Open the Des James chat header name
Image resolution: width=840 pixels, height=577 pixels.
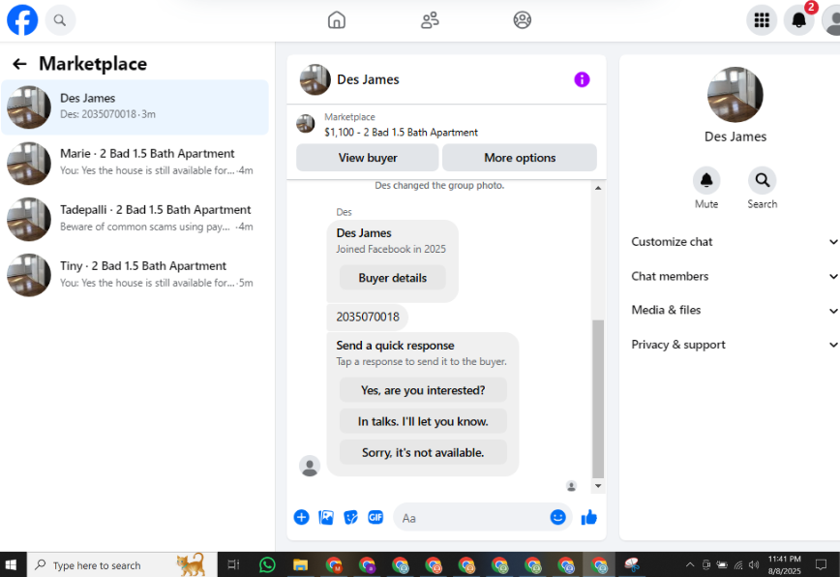pyautogui.click(x=368, y=79)
